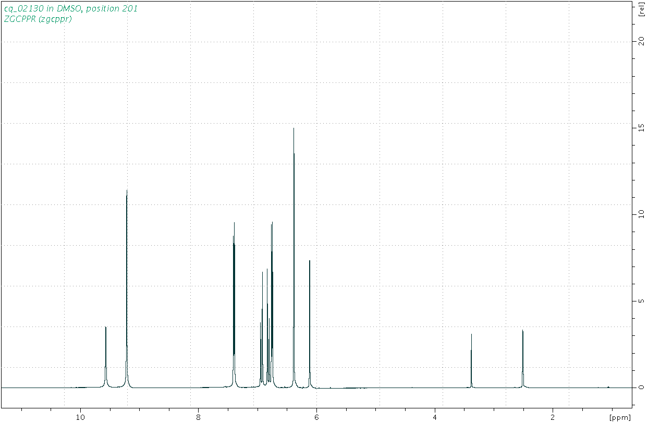Click the water peak near 3.4 ppm

[471, 361]
